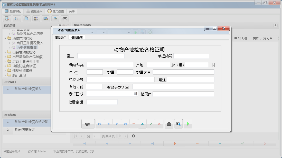
Task: Focus the 收费金额 text field
Action: click(102, 102)
